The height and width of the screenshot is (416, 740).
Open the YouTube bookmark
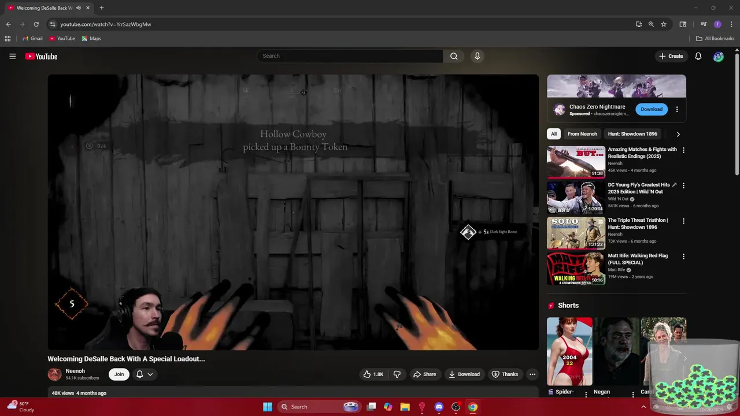[x=62, y=39]
